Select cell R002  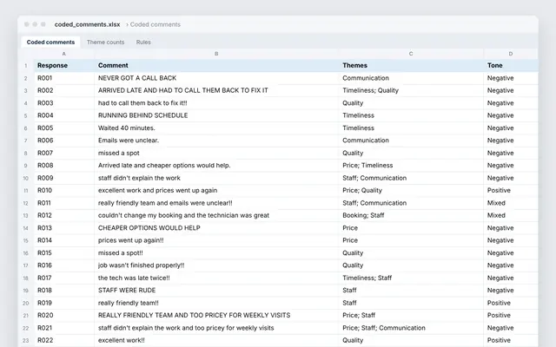[64, 90]
